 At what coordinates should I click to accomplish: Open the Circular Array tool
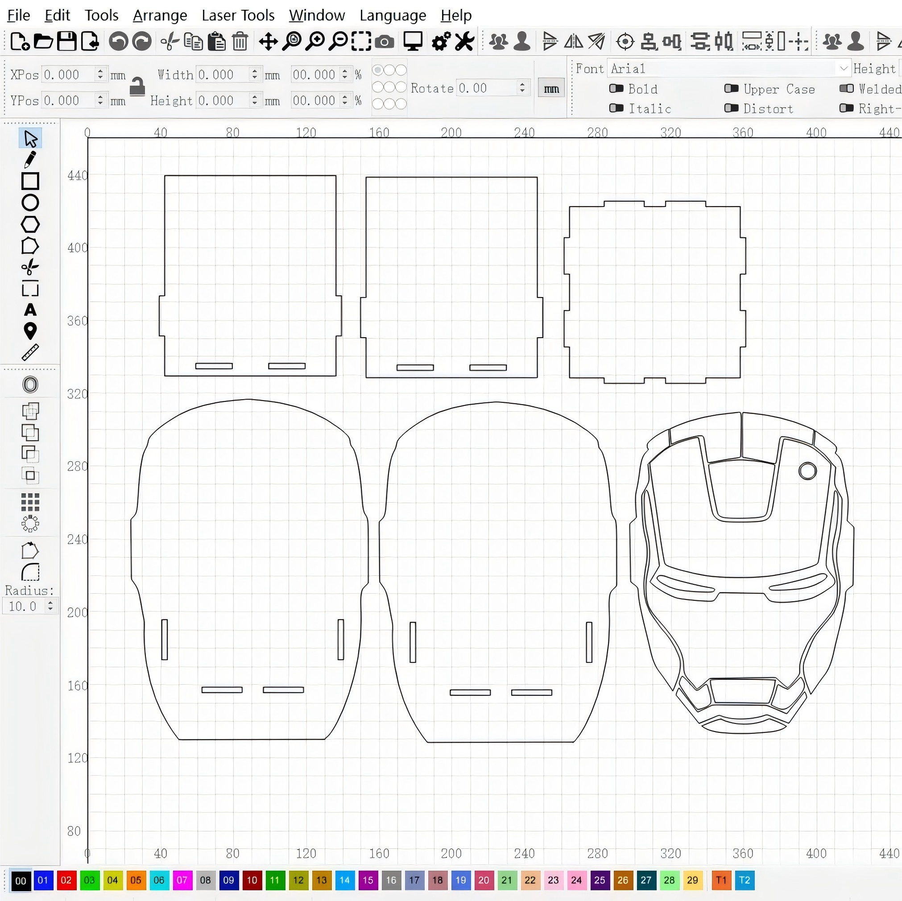pos(30,524)
